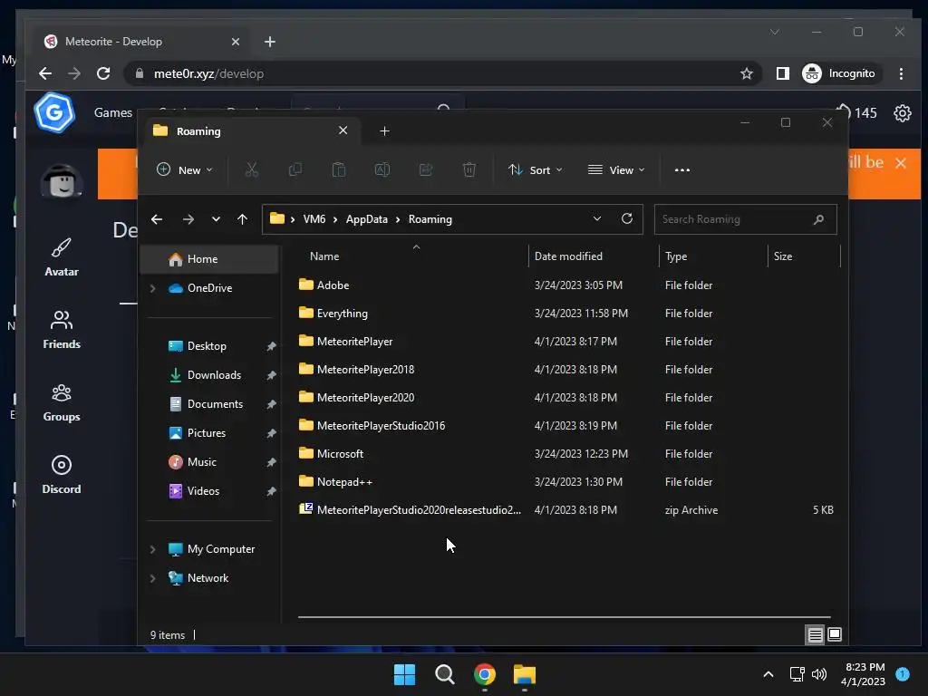Open Chrome three-dot menu
The width and height of the screenshot is (928, 696).
[x=901, y=73]
